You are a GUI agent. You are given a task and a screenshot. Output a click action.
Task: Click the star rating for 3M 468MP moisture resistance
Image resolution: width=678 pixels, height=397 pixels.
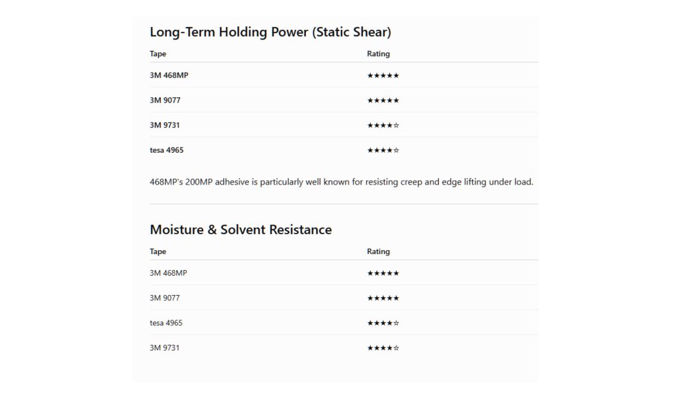coord(383,273)
